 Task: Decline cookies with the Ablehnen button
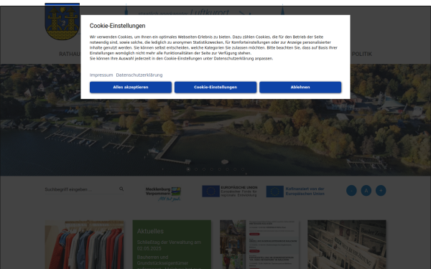point(300,88)
